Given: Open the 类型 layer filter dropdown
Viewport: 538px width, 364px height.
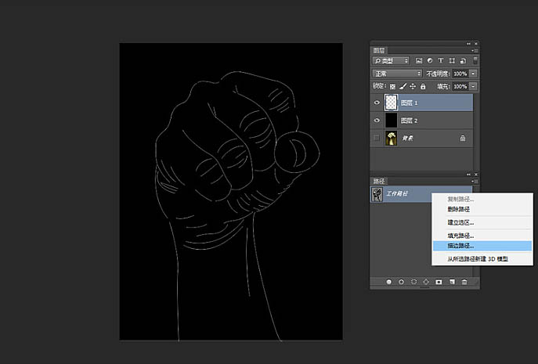Looking at the screenshot, I should (x=392, y=60).
